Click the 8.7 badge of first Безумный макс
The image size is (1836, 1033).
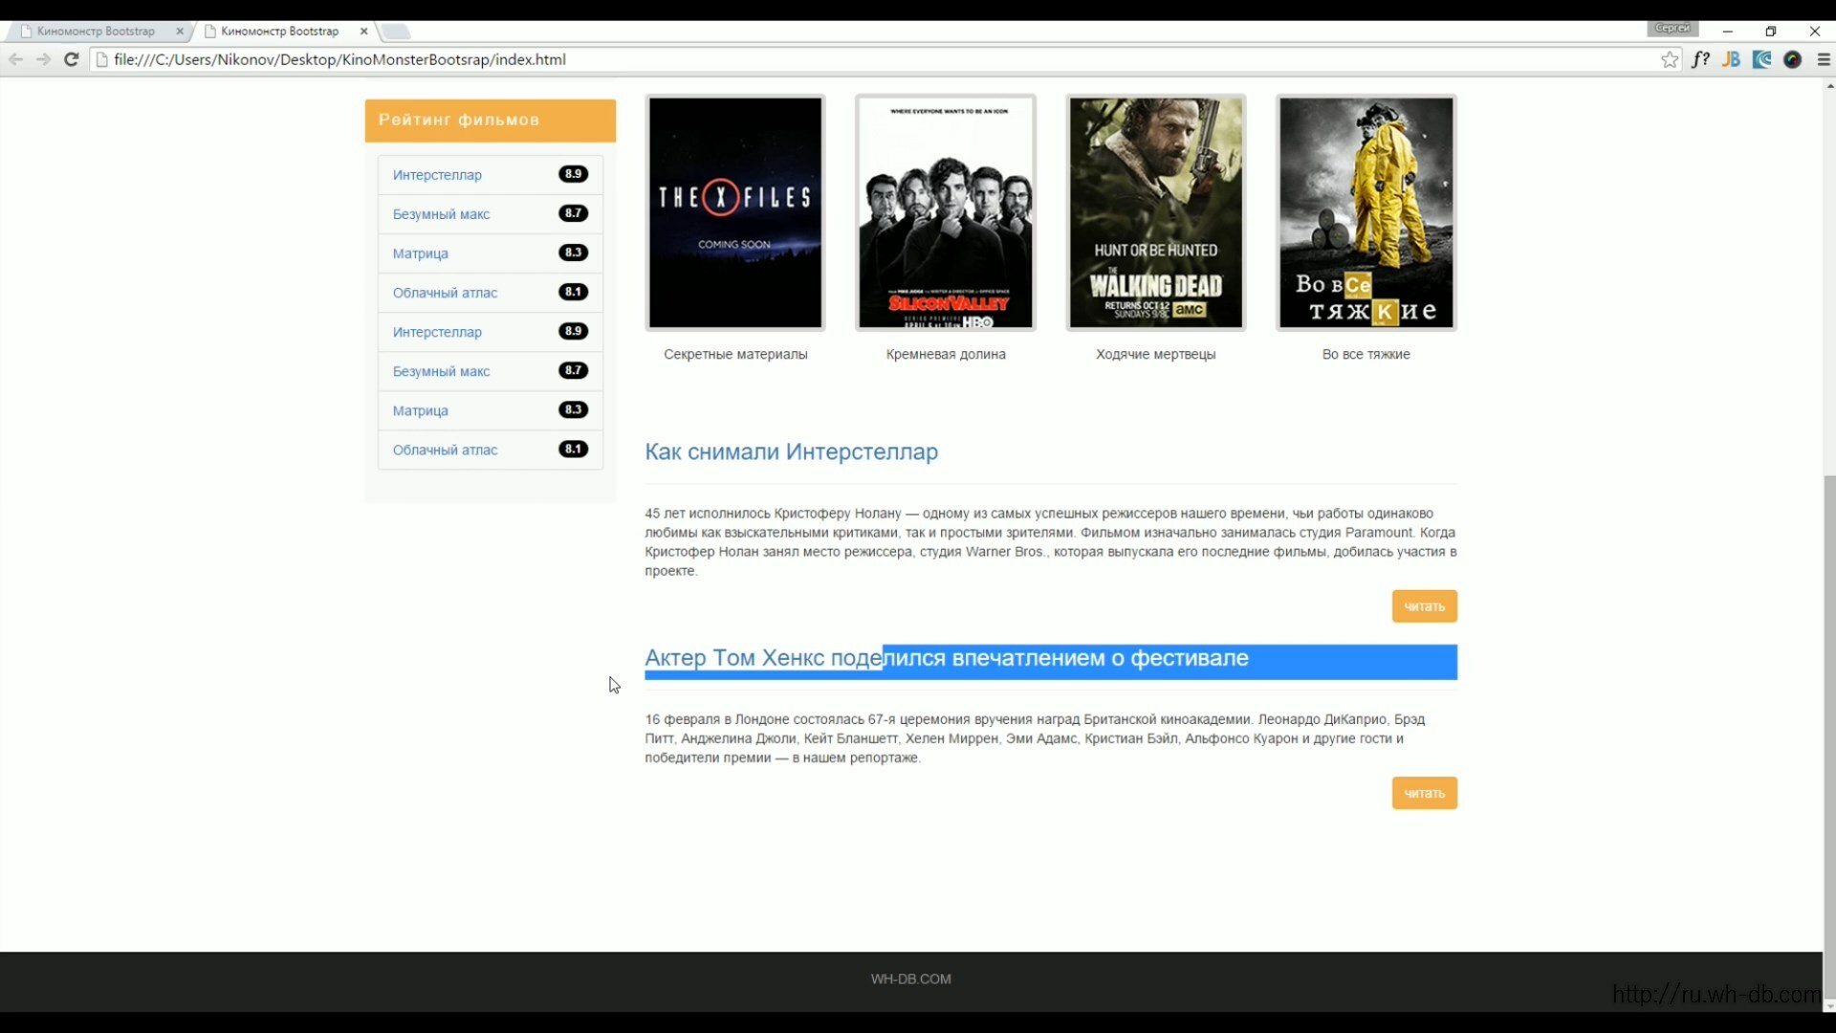573,213
